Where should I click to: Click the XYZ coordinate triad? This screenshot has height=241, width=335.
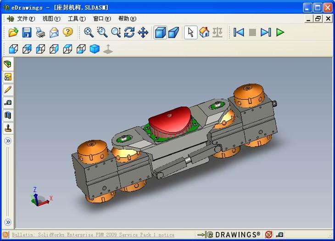point(41,197)
